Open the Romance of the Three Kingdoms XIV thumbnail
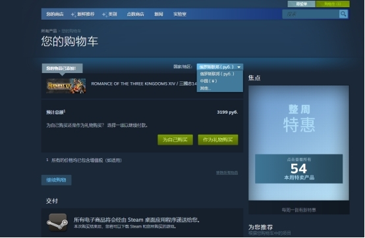Screen dimensions: 365x238 pos(66,86)
